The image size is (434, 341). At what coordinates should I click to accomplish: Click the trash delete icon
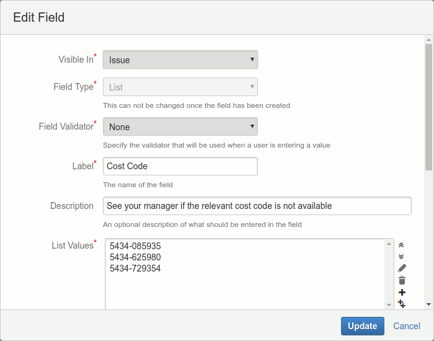[402, 280]
